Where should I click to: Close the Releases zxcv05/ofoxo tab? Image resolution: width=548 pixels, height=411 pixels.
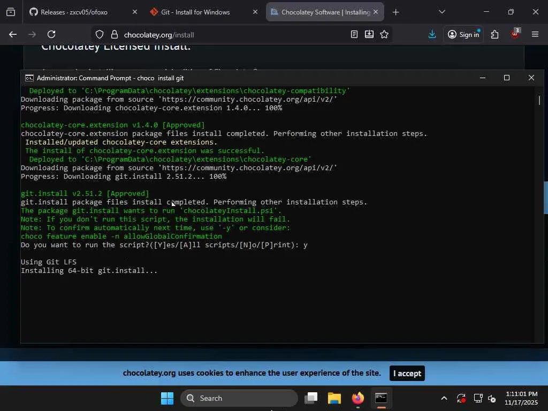pyautogui.click(x=135, y=12)
